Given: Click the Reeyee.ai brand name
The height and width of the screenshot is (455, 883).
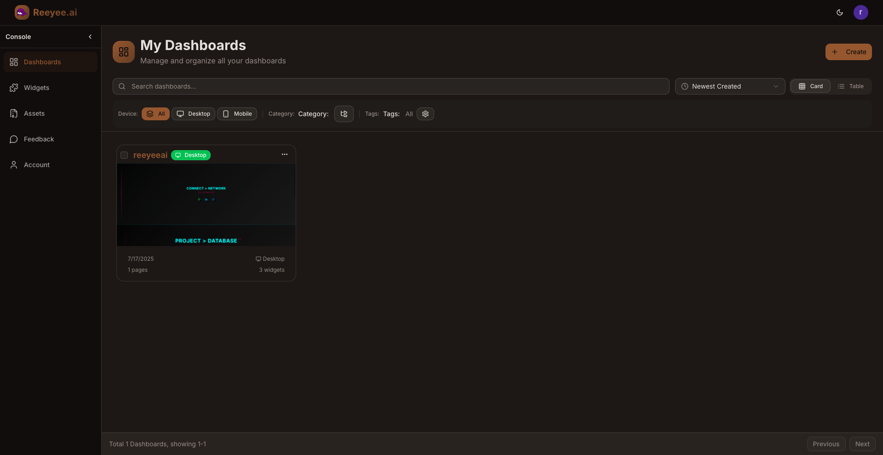Looking at the screenshot, I should (55, 12).
